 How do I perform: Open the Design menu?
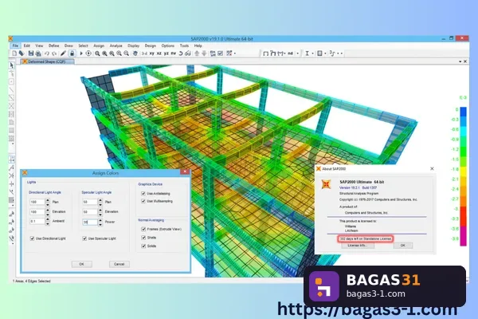pos(151,45)
